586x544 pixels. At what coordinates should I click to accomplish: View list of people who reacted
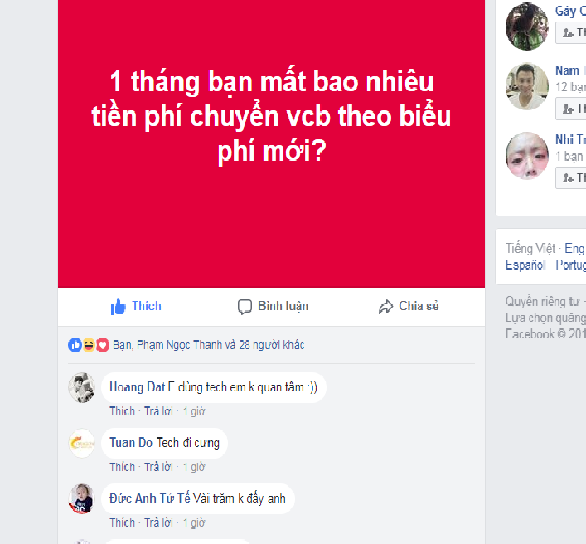[x=209, y=345]
